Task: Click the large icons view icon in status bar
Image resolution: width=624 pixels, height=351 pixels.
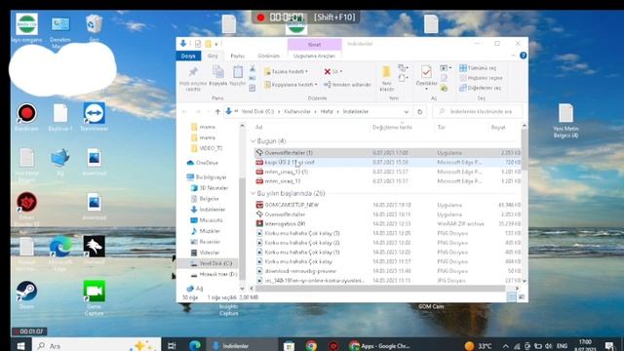Action: [522, 297]
